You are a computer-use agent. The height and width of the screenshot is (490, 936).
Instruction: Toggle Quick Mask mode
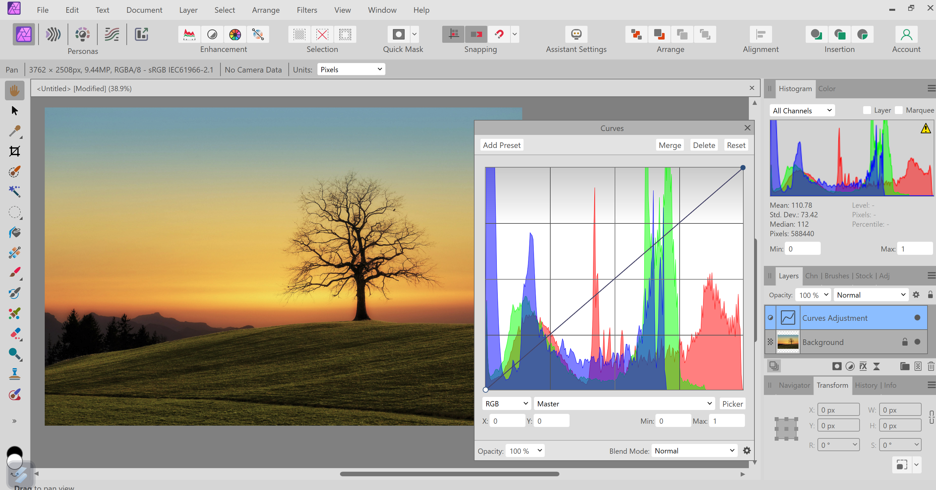coord(398,34)
